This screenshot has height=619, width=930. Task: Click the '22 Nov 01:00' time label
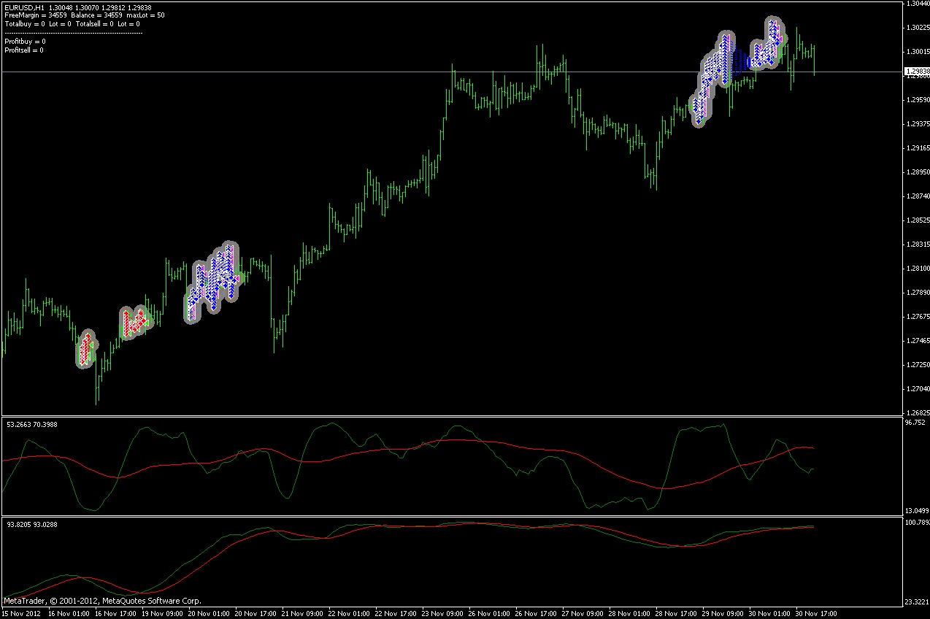tap(349, 614)
